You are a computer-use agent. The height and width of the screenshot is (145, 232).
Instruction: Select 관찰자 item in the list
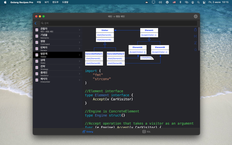coord(58,30)
